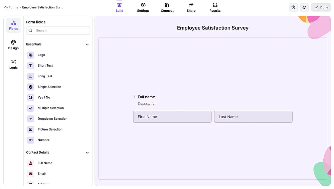Click the Contact Details section title

[x=38, y=153]
